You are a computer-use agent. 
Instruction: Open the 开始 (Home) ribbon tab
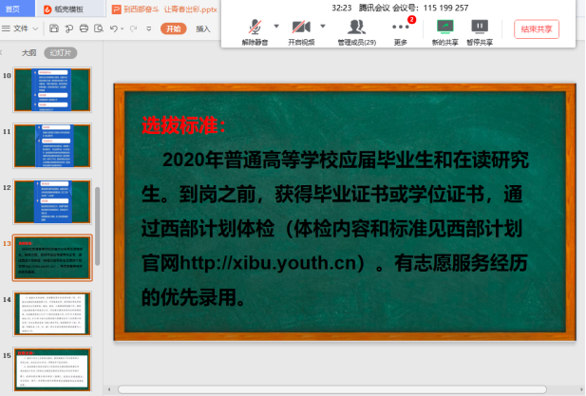click(x=173, y=29)
